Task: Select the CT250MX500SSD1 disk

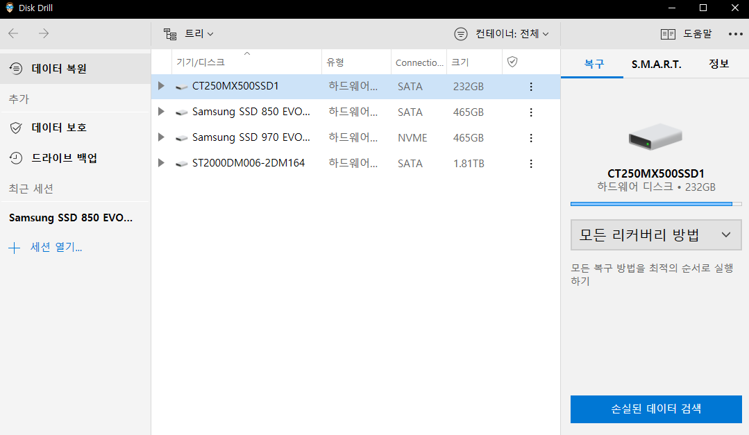Action: tap(355, 87)
